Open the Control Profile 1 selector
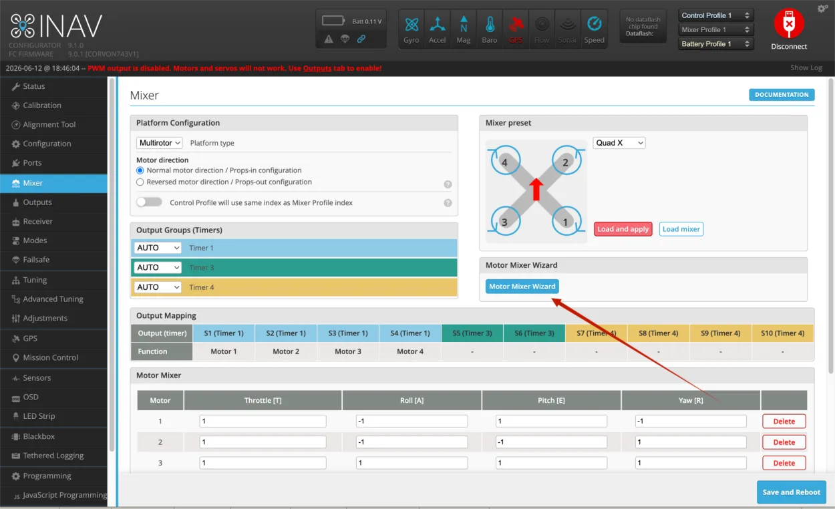 716,15
